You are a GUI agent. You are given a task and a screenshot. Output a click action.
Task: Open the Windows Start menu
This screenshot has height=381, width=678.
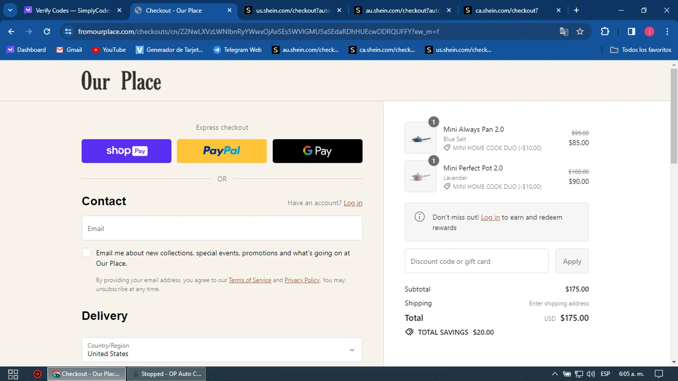[x=13, y=374]
